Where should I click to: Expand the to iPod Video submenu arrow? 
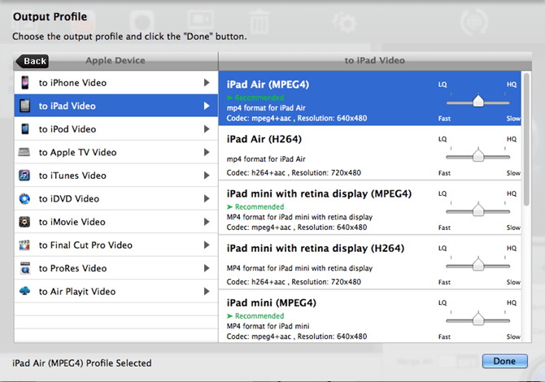[207, 129]
